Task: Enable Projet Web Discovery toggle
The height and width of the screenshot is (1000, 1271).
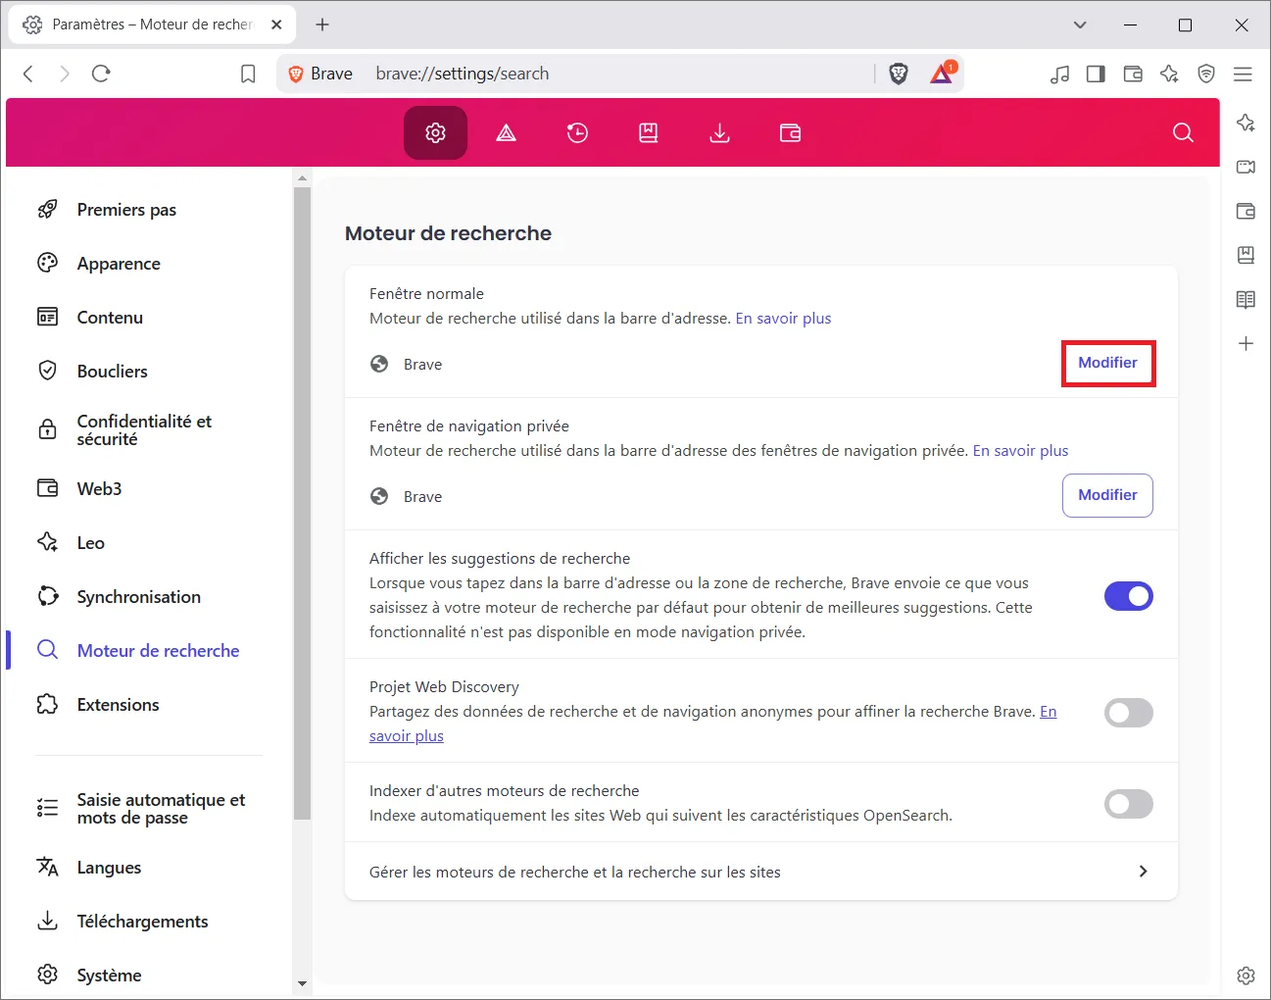Action: (1128, 713)
